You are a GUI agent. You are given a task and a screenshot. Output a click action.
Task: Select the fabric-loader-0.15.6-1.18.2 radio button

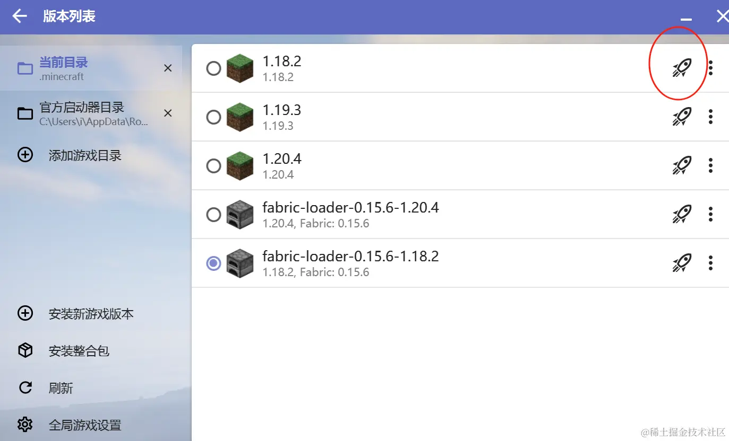click(x=213, y=263)
